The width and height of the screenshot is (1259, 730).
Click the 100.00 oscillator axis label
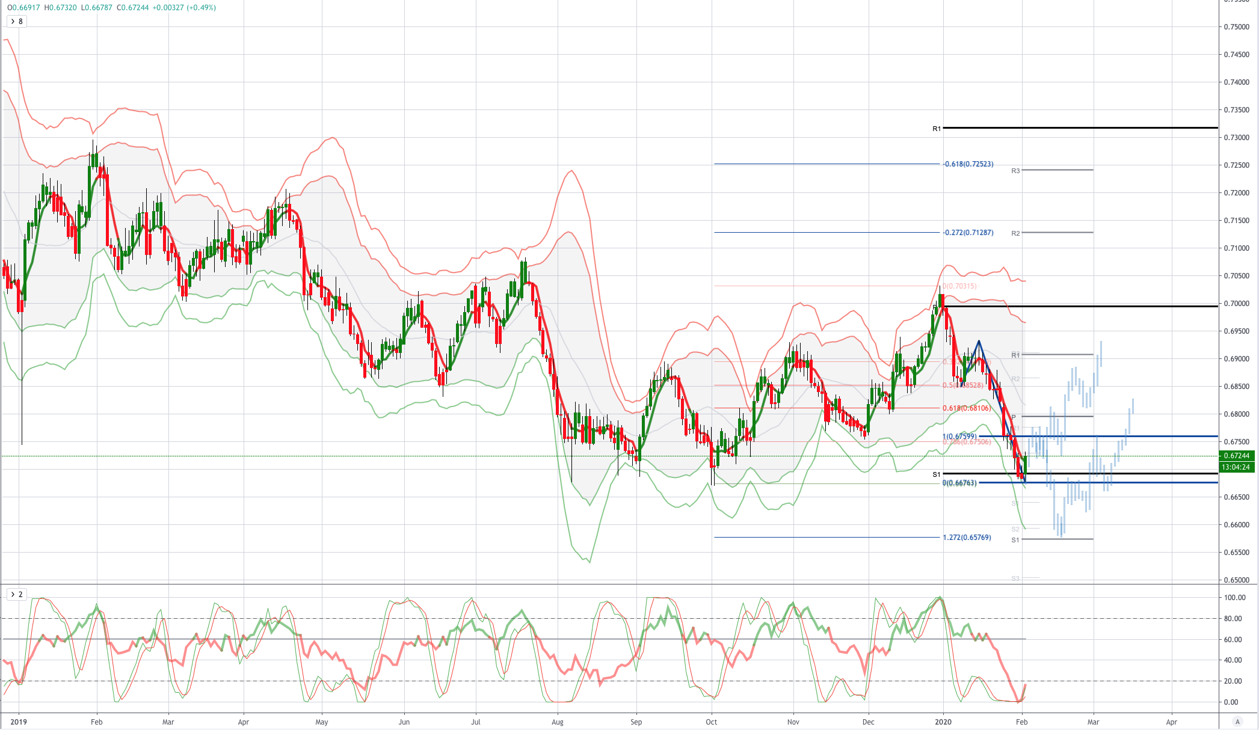coord(1235,598)
